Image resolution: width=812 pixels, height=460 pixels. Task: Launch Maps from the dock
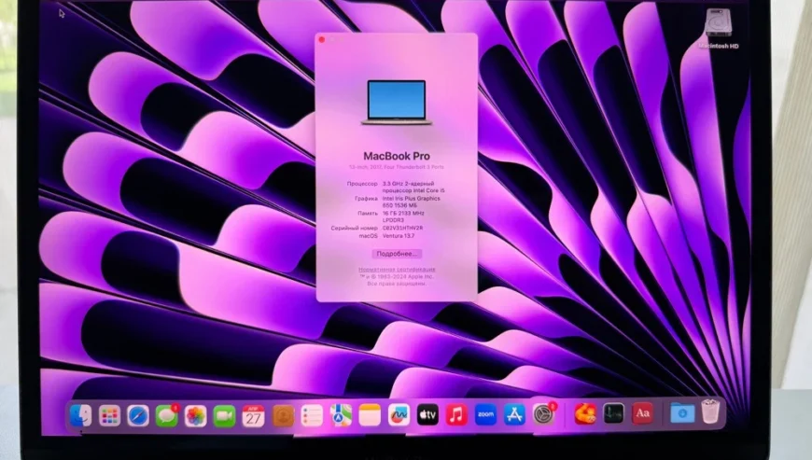(x=341, y=415)
